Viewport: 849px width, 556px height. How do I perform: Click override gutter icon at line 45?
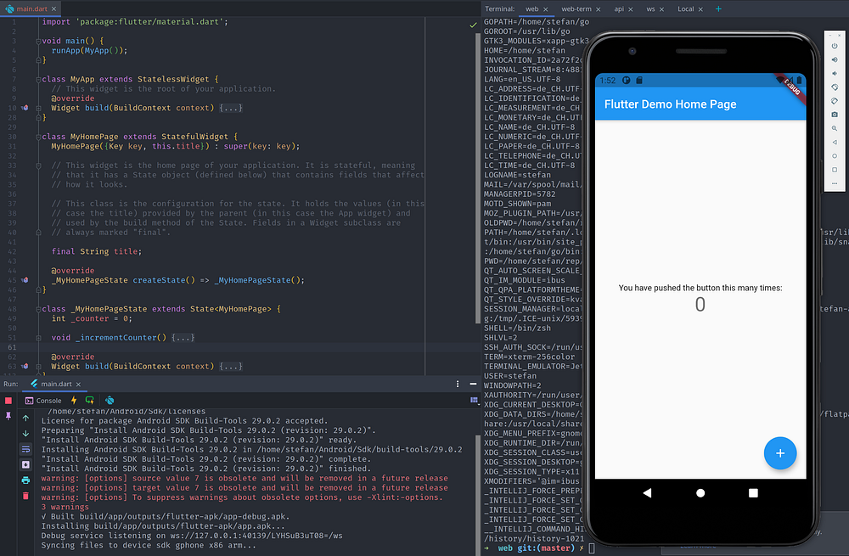(25, 280)
